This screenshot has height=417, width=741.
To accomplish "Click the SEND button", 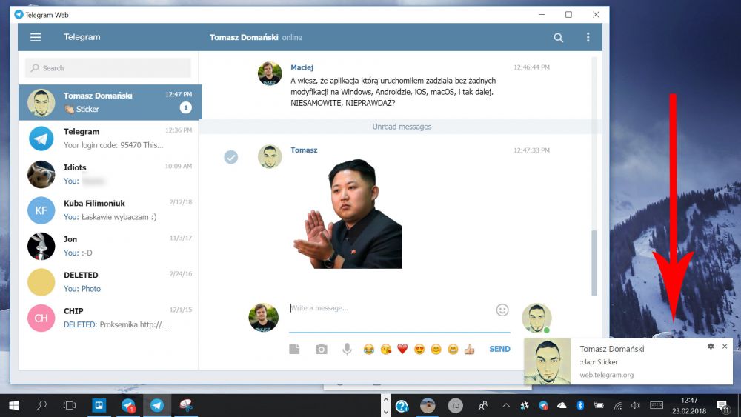I will click(x=499, y=349).
